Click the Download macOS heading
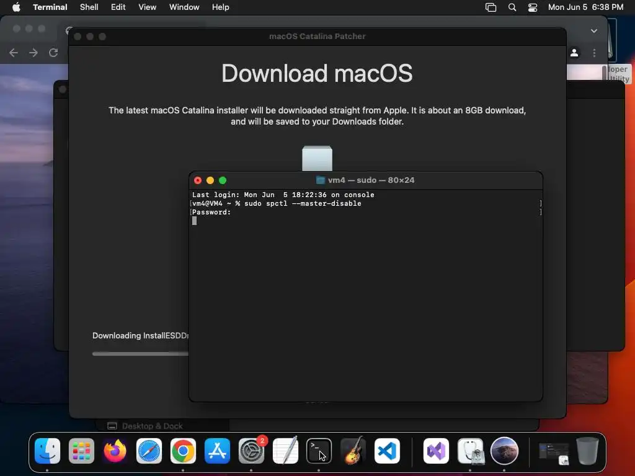The image size is (635, 476). (x=317, y=73)
